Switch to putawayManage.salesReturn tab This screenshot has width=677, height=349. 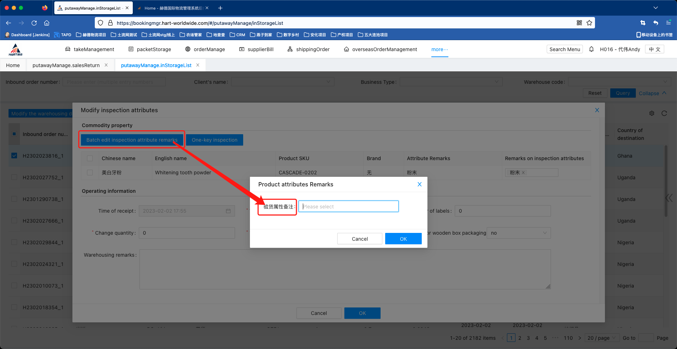click(66, 65)
